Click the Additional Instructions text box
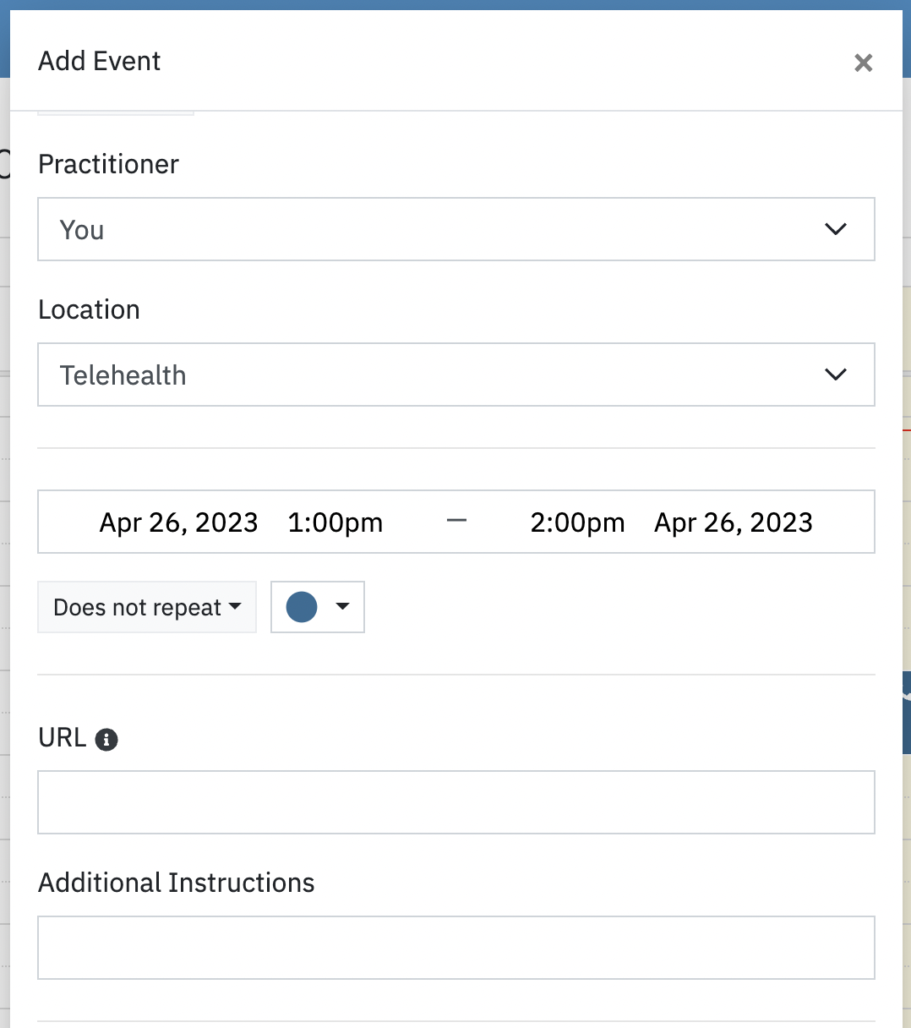Viewport: 911px width, 1028px height. coord(456,947)
